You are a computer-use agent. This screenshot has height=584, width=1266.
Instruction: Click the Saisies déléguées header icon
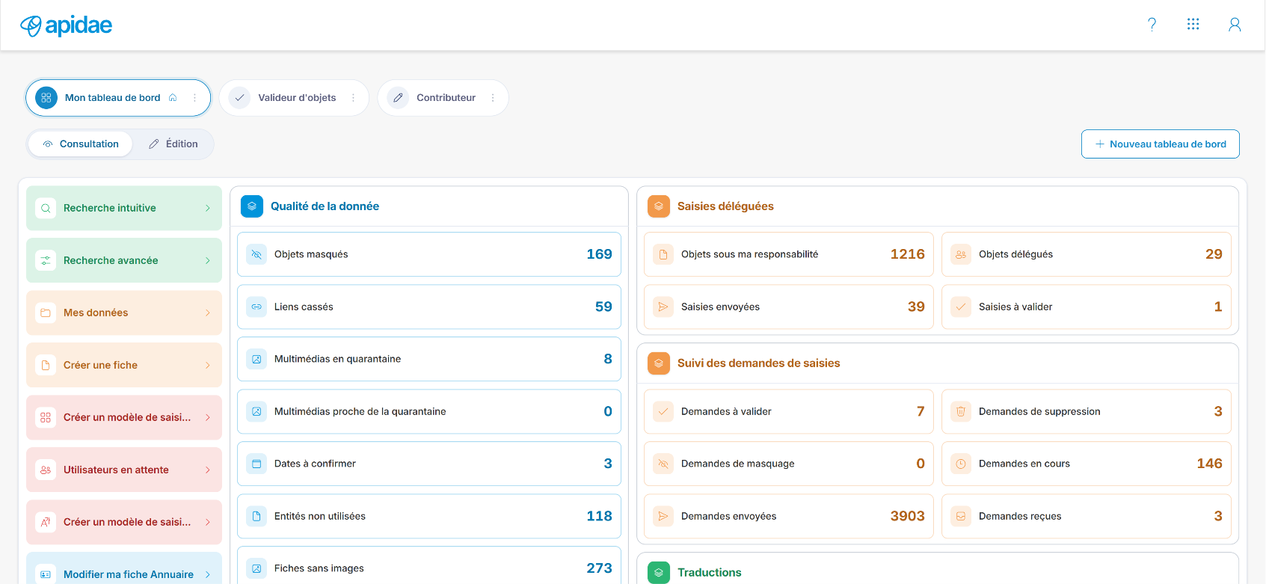(659, 206)
